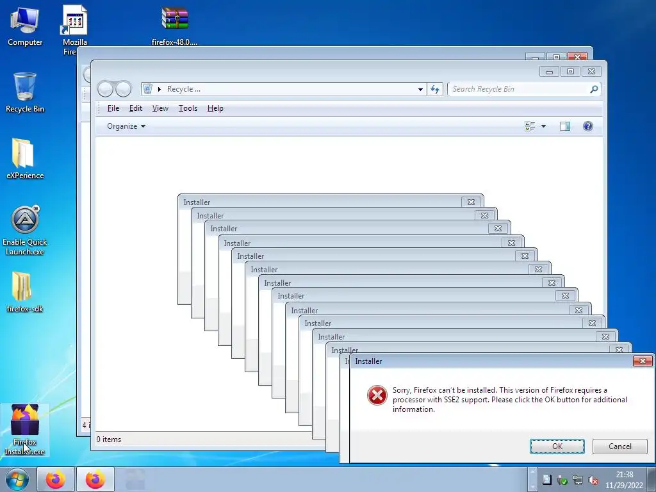Select the Recycle Bin desktop icon
656x492 pixels.
coord(25,93)
